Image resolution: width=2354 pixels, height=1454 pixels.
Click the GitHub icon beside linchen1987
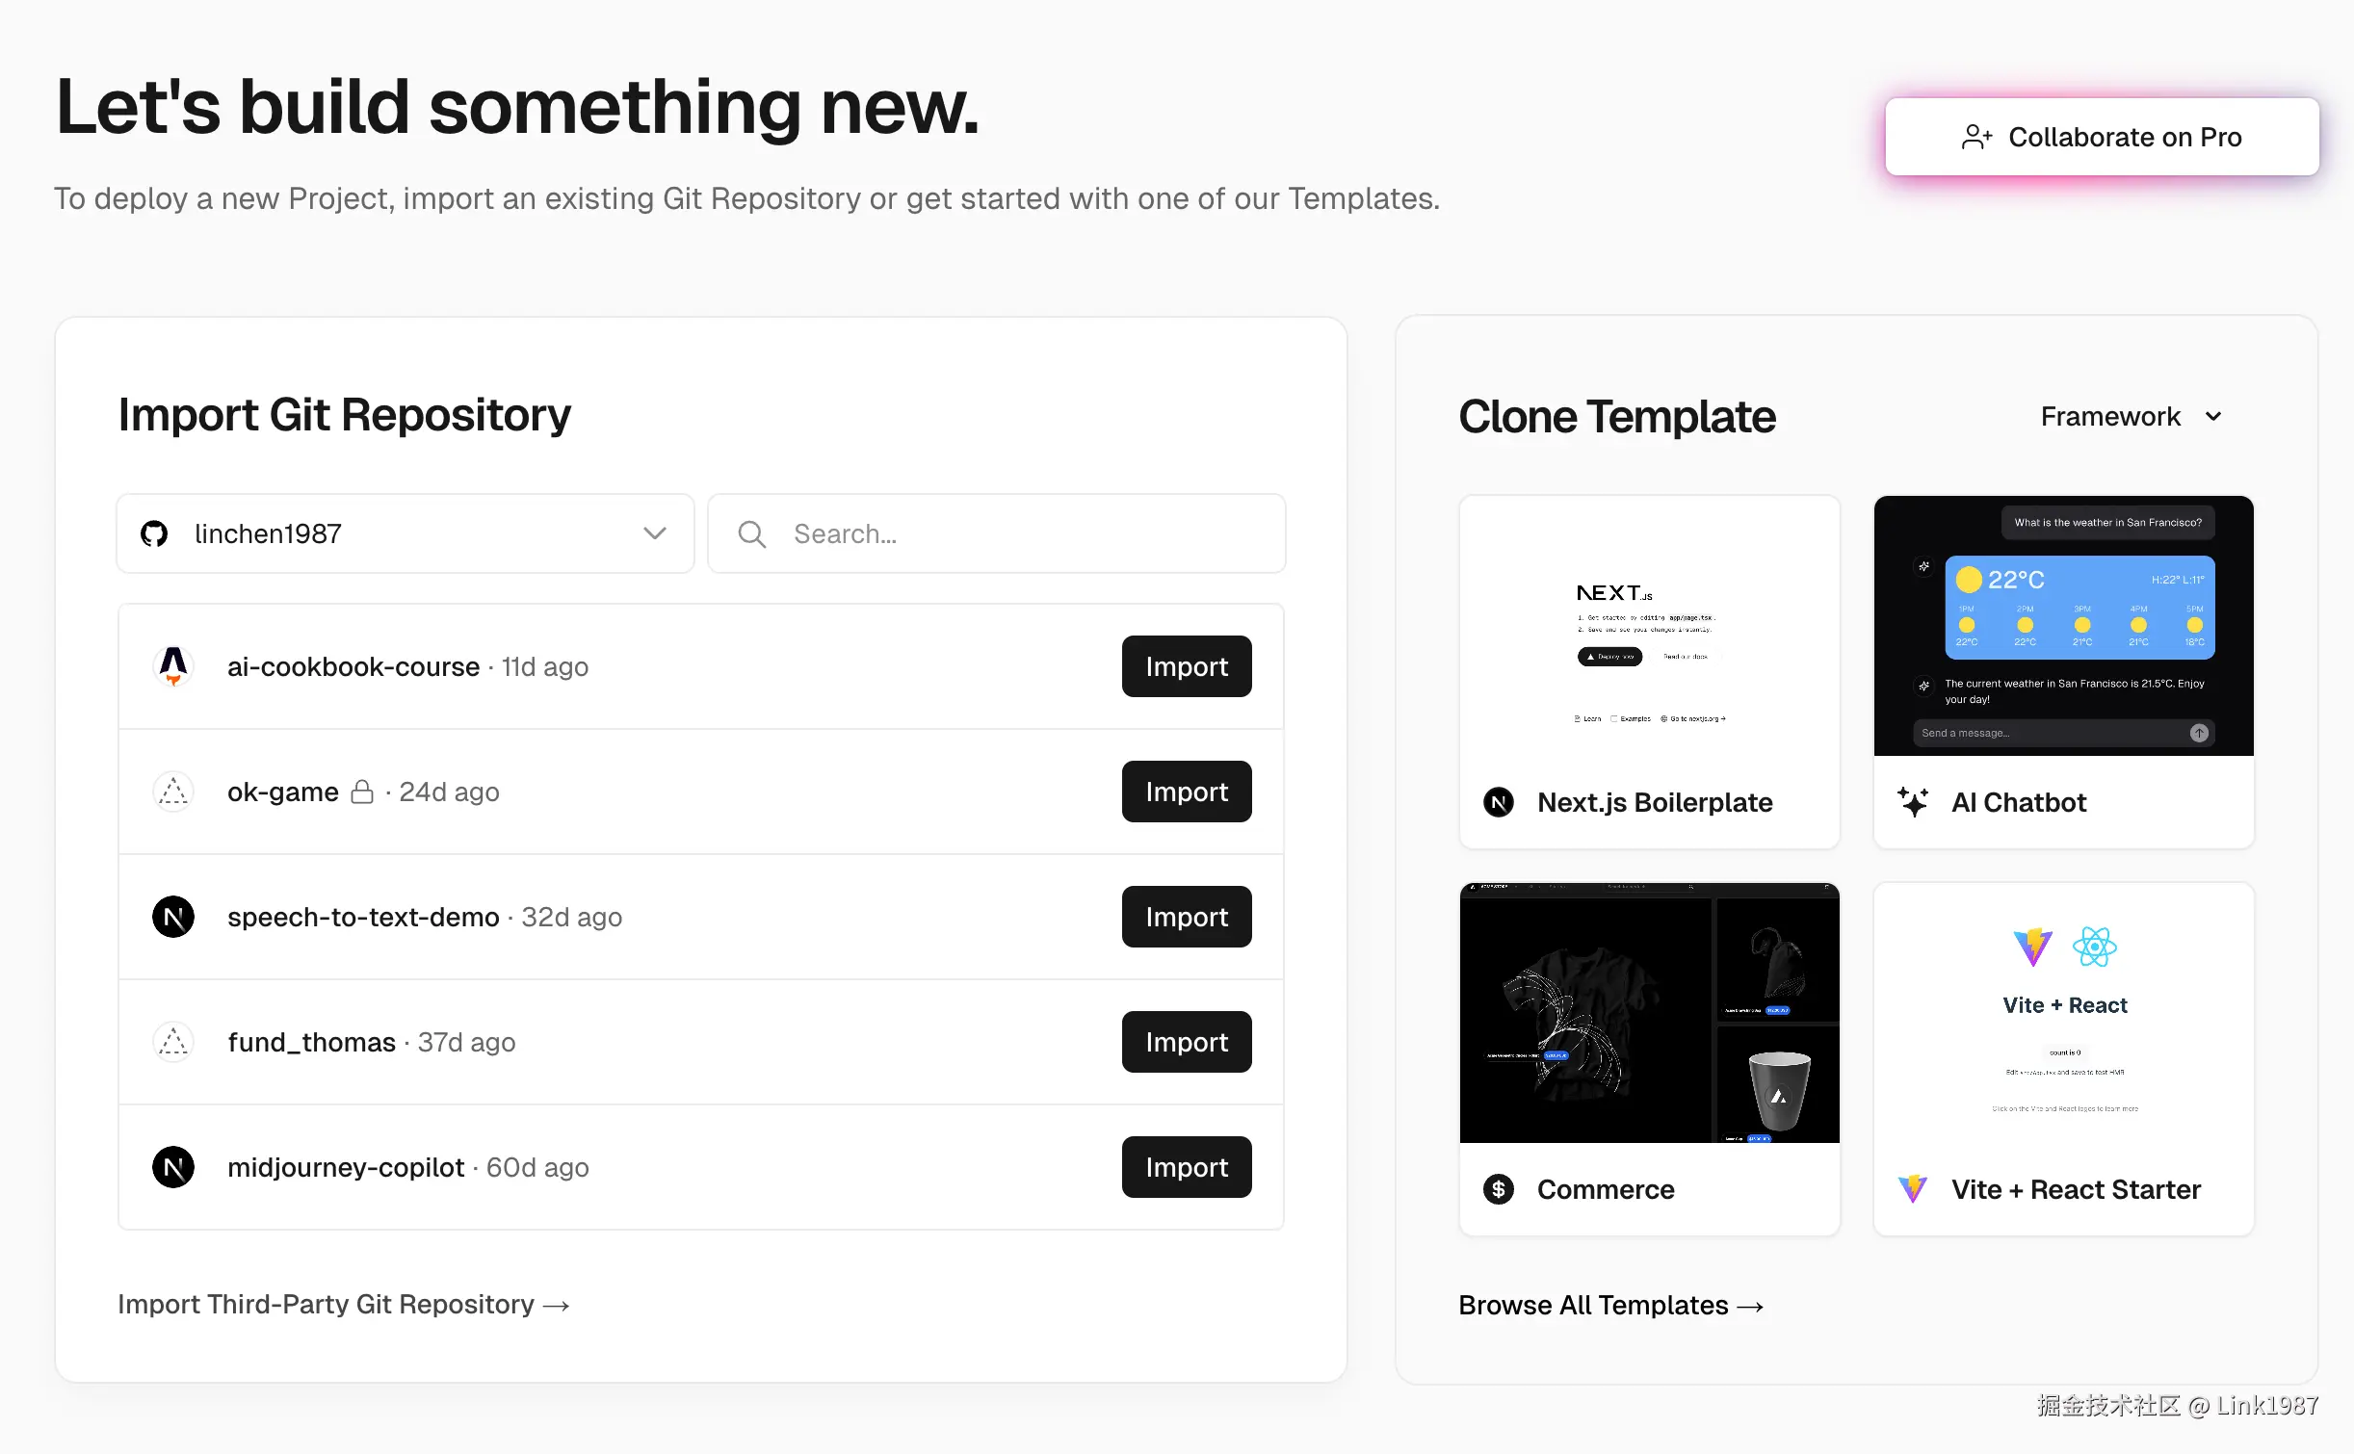[x=154, y=533]
